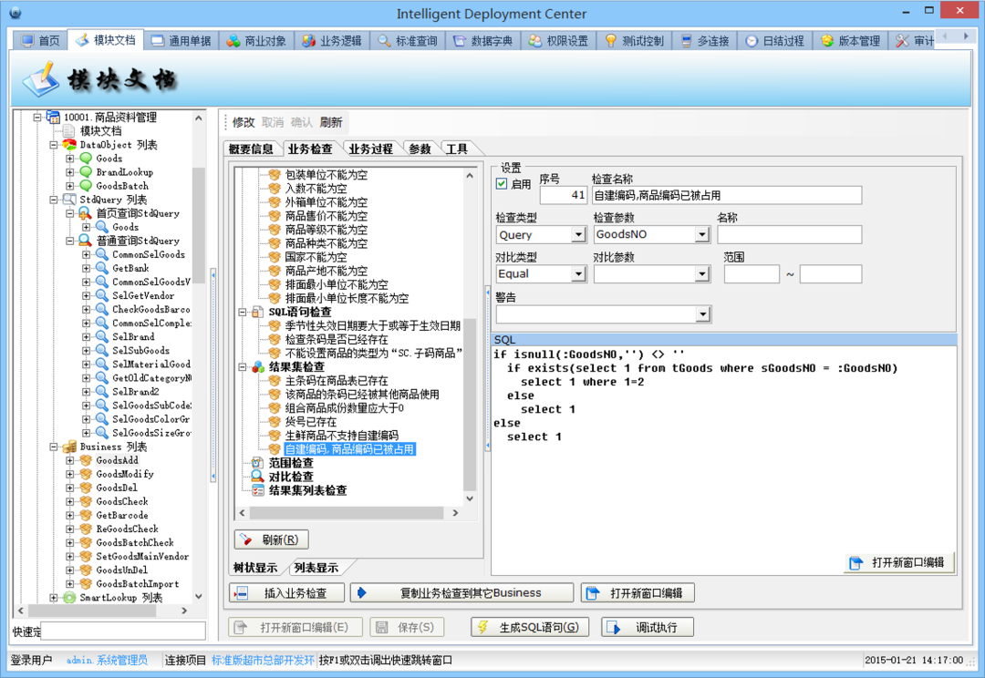Viewport: 985px width, 678px height.
Task: Click the 数据字典 icon
Action: tap(459, 41)
